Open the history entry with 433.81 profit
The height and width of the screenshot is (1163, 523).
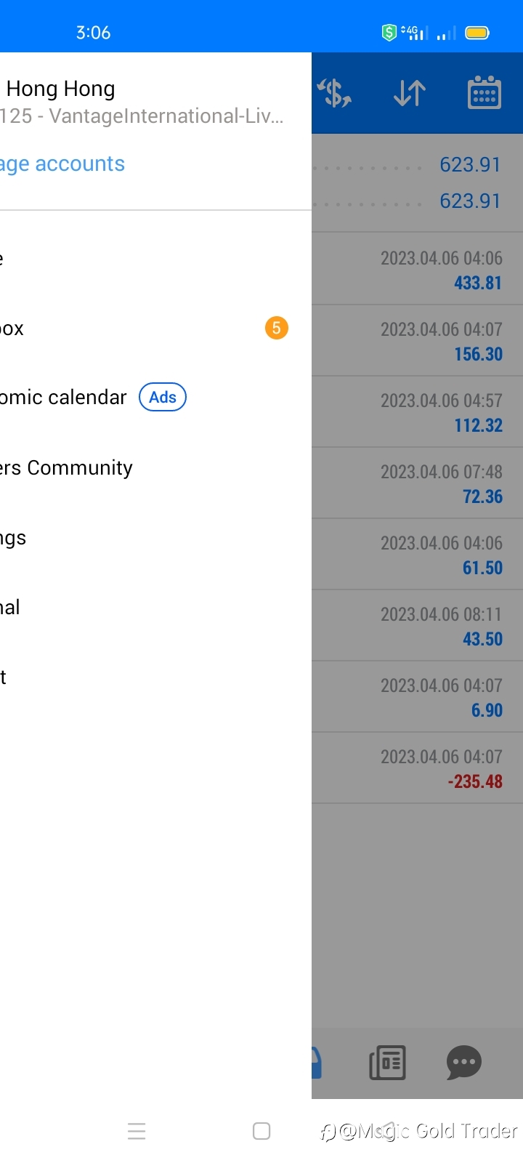click(x=418, y=270)
